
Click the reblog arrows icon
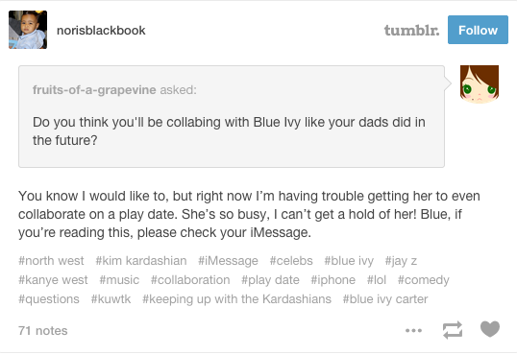(453, 330)
